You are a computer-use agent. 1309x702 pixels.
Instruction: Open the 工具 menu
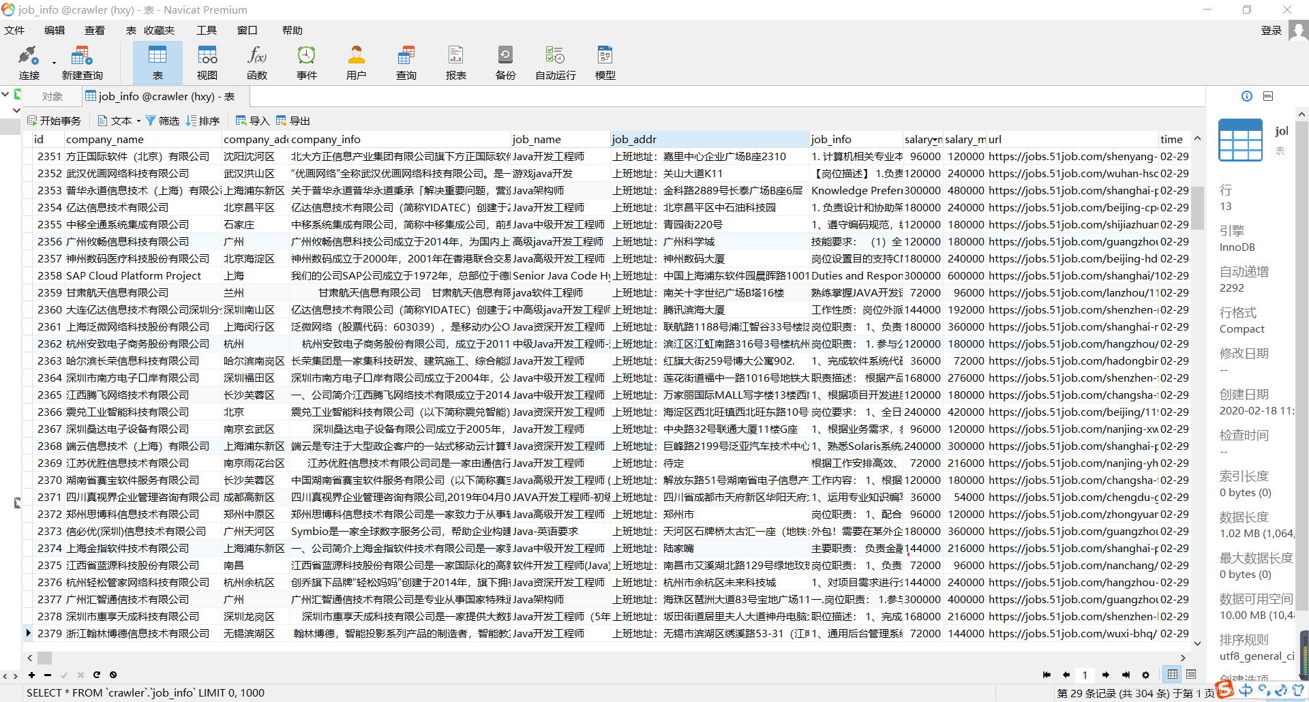(207, 30)
